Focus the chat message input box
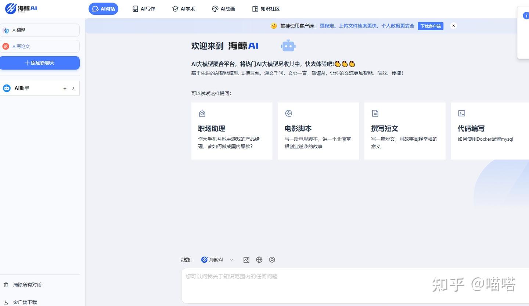 [x=355, y=285]
